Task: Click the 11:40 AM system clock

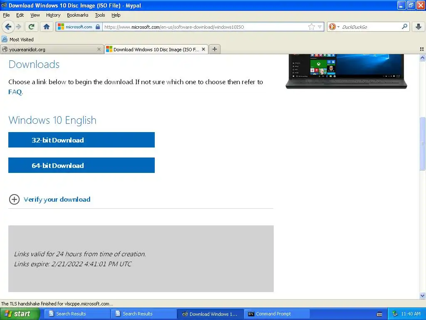Action: [411, 314]
